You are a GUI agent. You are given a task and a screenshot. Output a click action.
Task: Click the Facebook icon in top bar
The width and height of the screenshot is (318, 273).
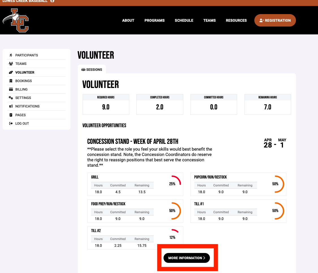pyautogui.click(x=52, y=1)
